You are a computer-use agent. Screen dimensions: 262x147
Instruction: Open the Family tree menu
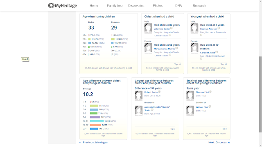pos(115,6)
